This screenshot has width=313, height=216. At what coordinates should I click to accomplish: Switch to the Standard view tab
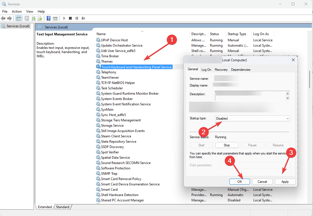[62, 207]
